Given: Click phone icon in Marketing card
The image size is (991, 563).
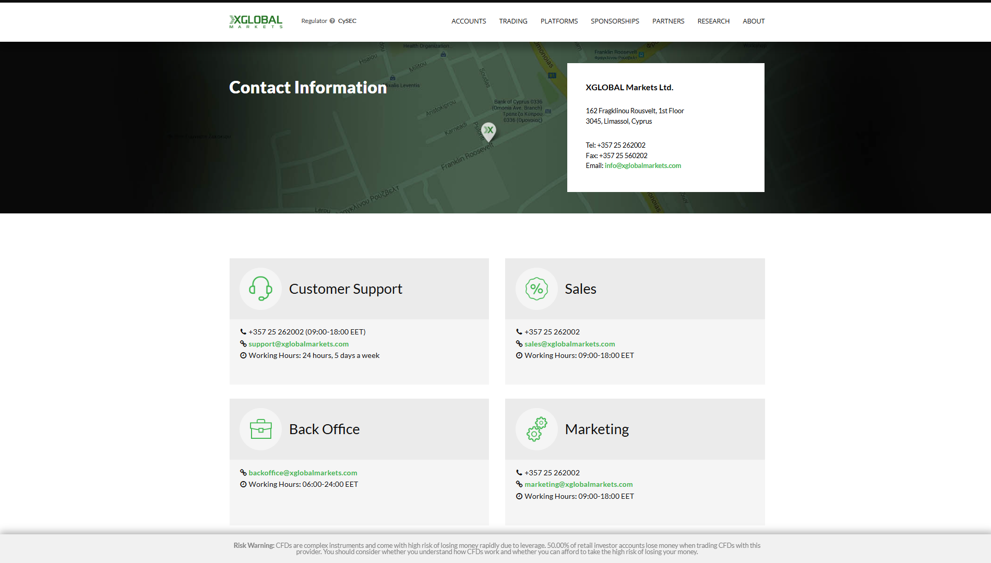Looking at the screenshot, I should pyautogui.click(x=519, y=473).
